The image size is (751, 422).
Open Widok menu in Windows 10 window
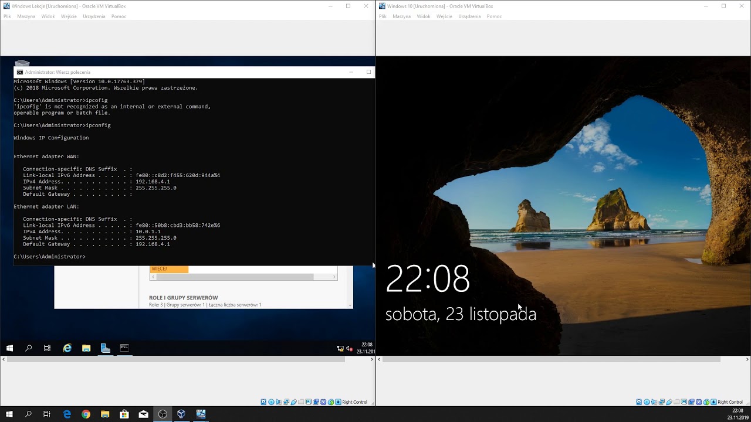[424, 16]
